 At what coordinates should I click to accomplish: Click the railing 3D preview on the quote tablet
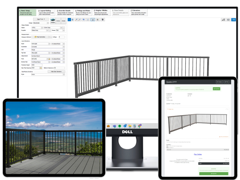pos(198,124)
